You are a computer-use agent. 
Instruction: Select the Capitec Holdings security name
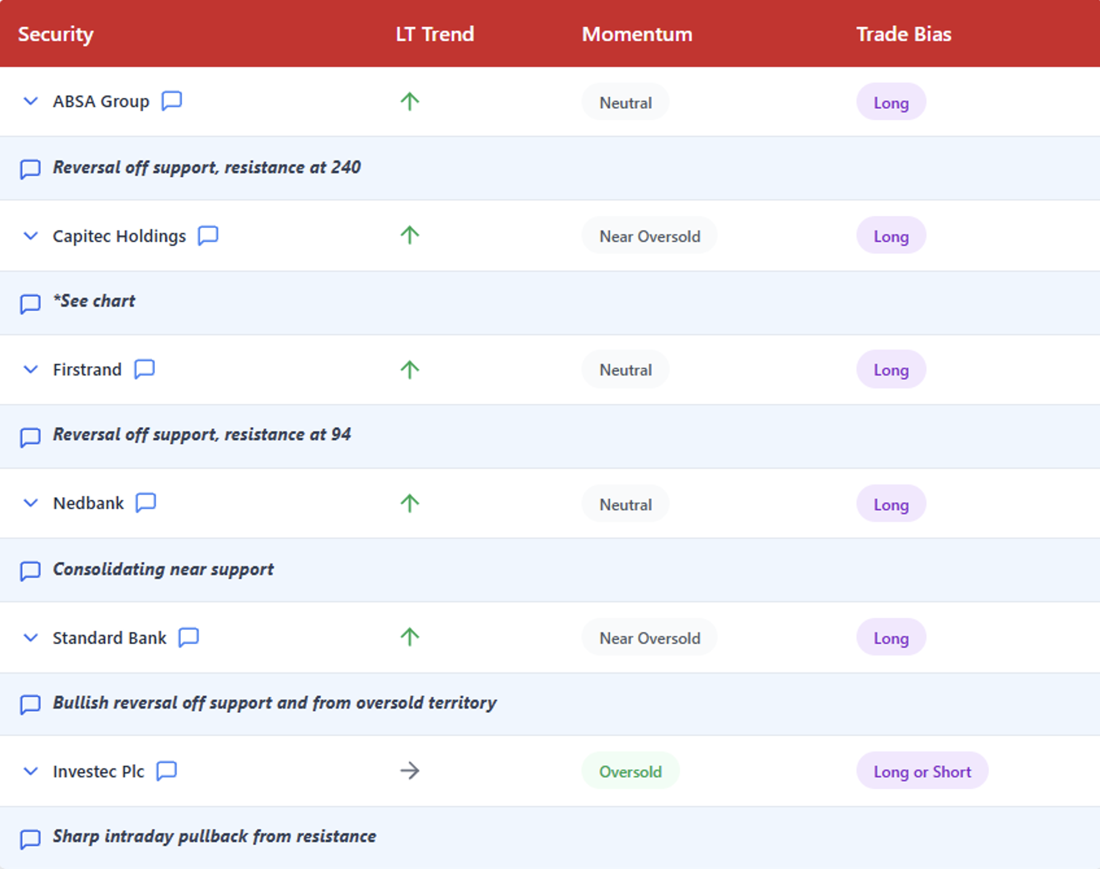[x=119, y=236]
